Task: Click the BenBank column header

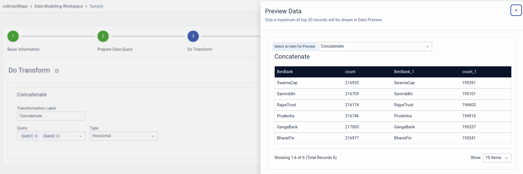Action: [285, 72]
